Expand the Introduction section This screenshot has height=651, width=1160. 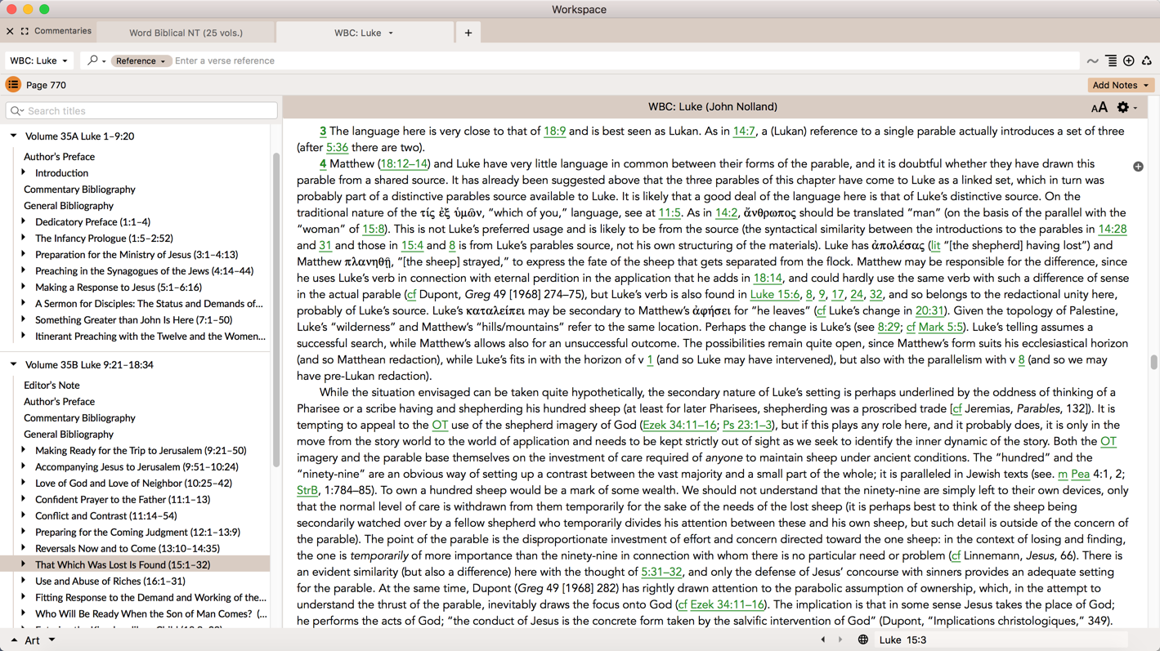(x=24, y=172)
